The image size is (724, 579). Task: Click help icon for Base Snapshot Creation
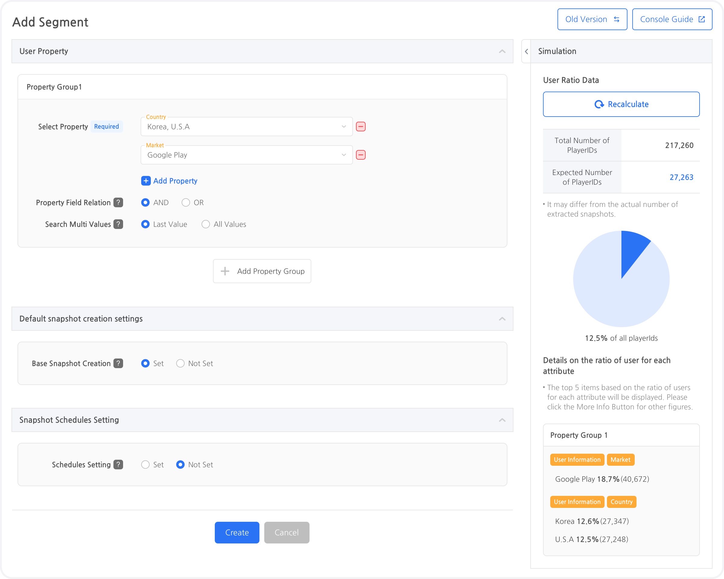click(118, 363)
